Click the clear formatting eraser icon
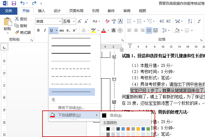 pyautogui.click(x=107, y=21)
